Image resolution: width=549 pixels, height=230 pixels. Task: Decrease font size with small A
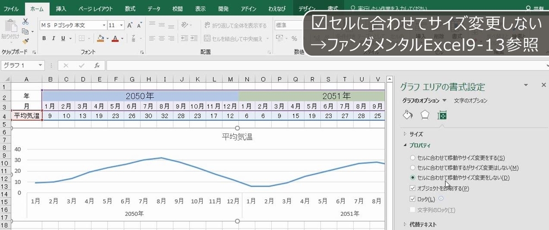[x=140, y=25]
